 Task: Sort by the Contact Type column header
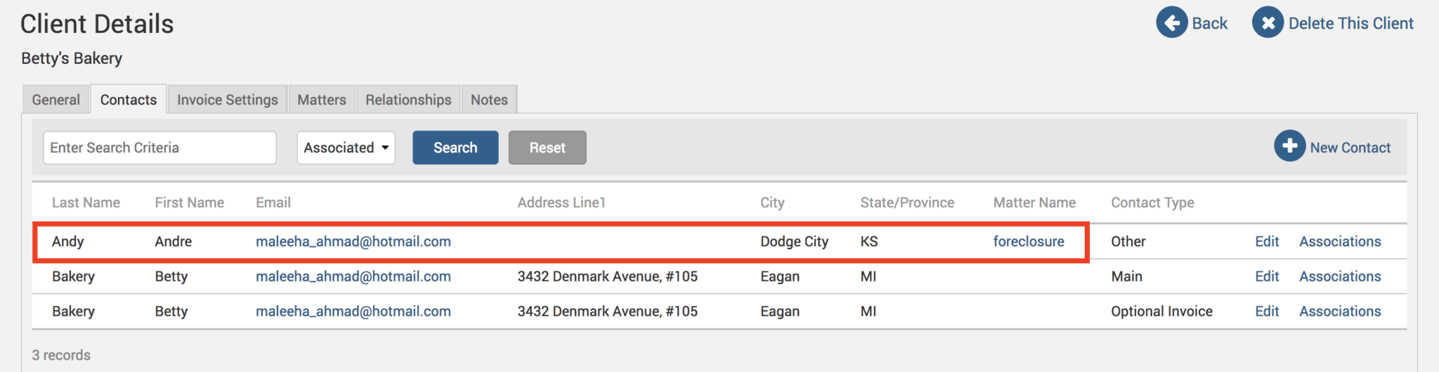pyautogui.click(x=1152, y=203)
